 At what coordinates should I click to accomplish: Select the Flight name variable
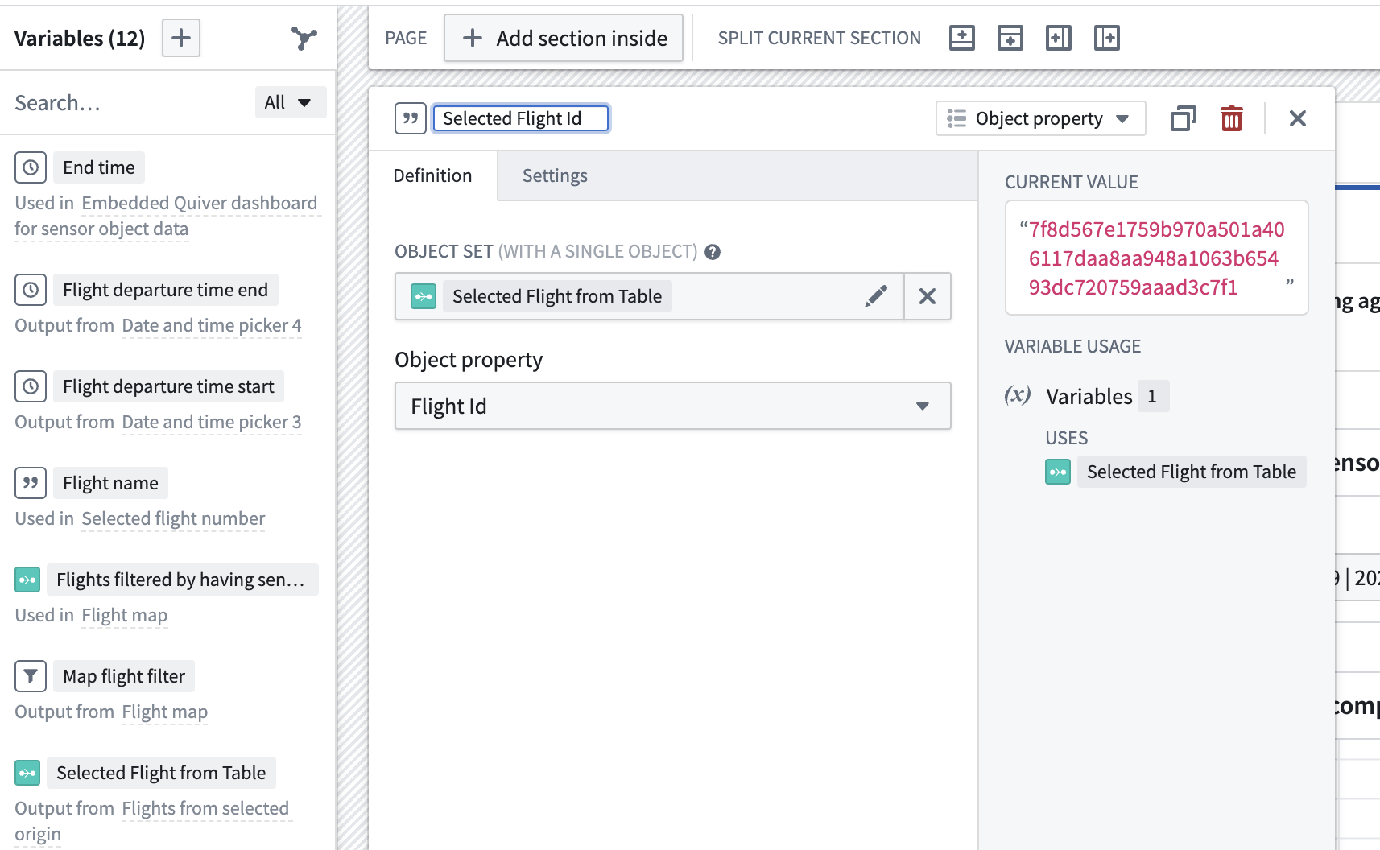tap(110, 483)
